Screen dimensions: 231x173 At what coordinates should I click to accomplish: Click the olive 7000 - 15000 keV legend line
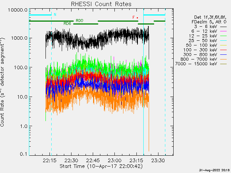[223, 64]
